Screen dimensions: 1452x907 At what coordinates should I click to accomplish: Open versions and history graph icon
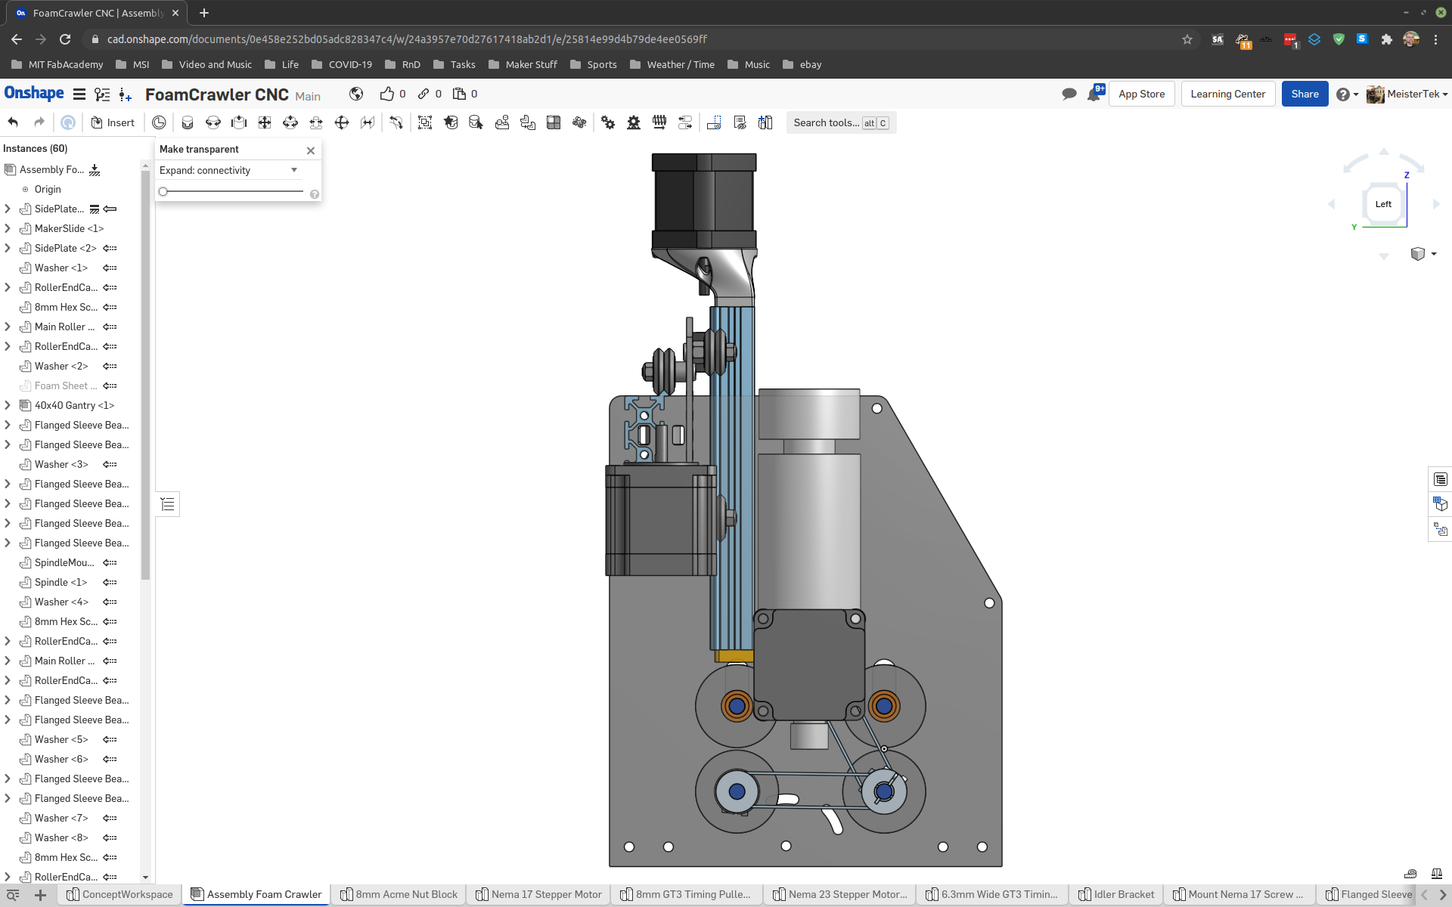point(102,94)
